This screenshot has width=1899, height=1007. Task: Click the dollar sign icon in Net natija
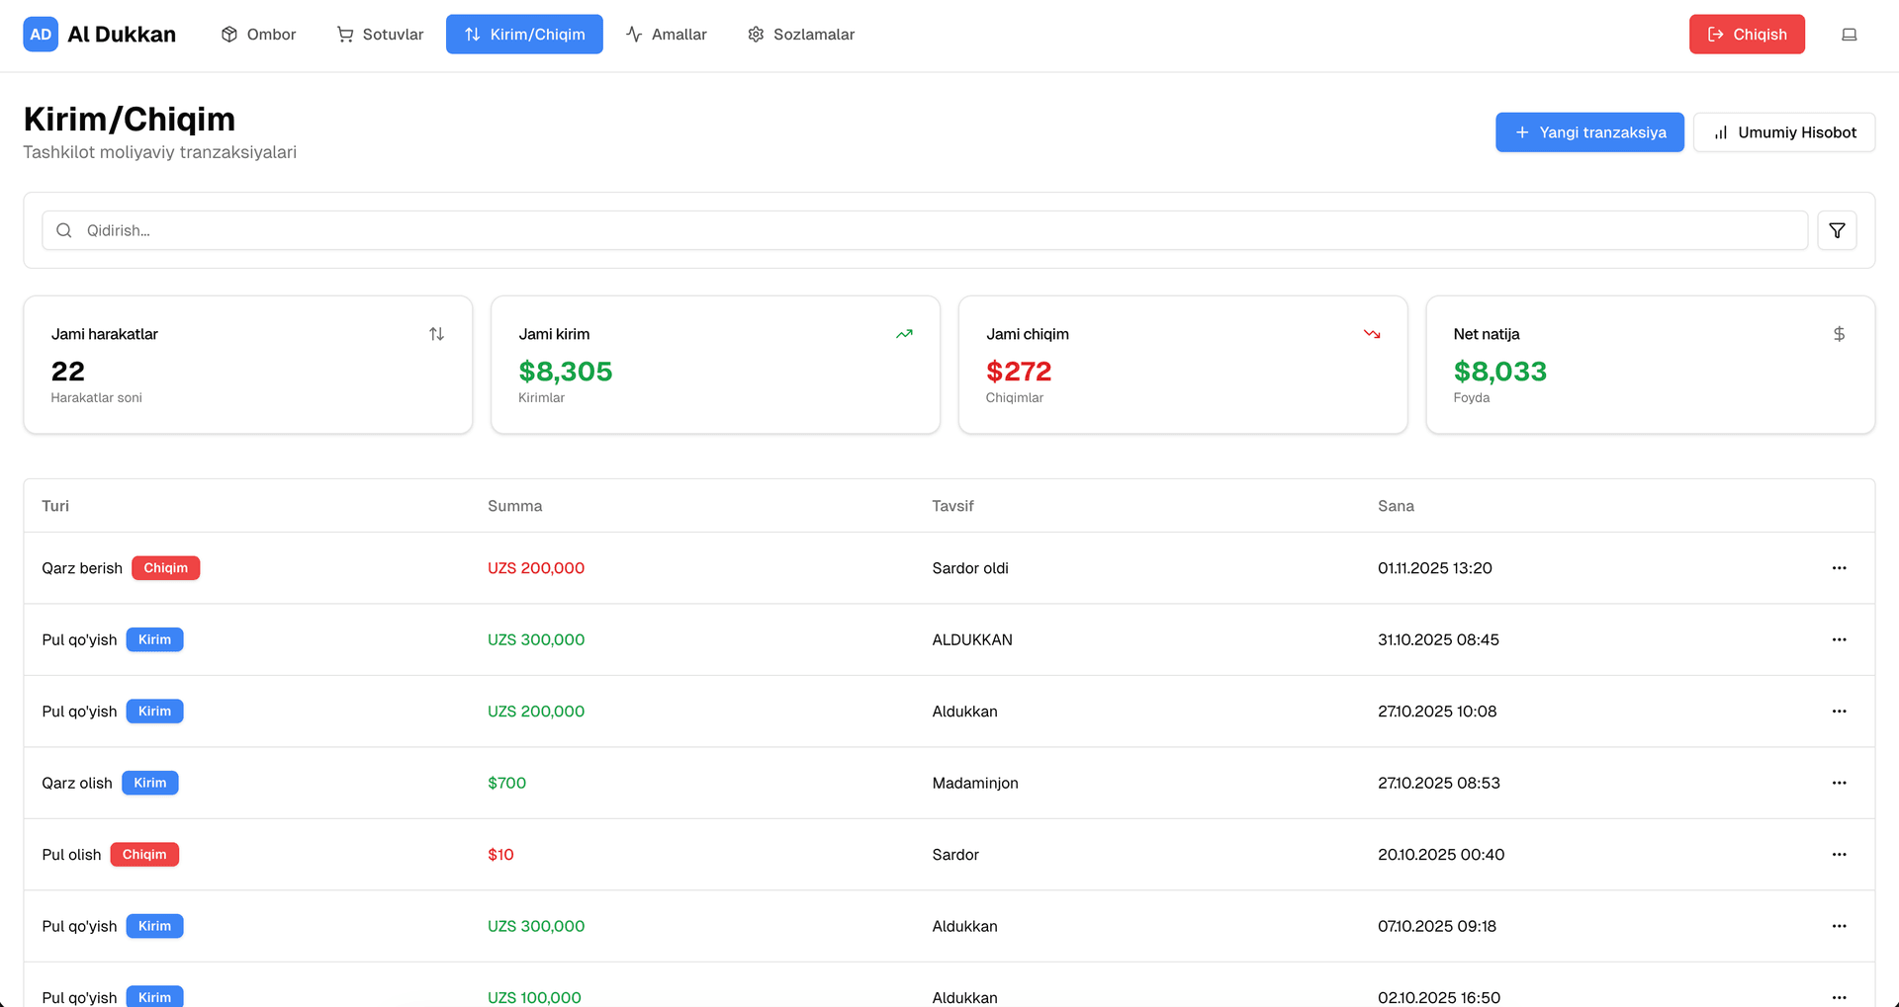[1839, 334]
